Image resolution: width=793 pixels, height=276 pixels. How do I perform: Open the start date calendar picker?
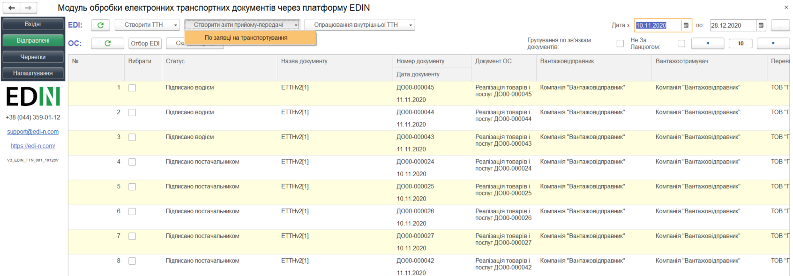coord(686,25)
